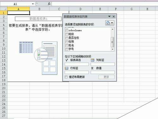Select column F header

(x=116, y=9)
